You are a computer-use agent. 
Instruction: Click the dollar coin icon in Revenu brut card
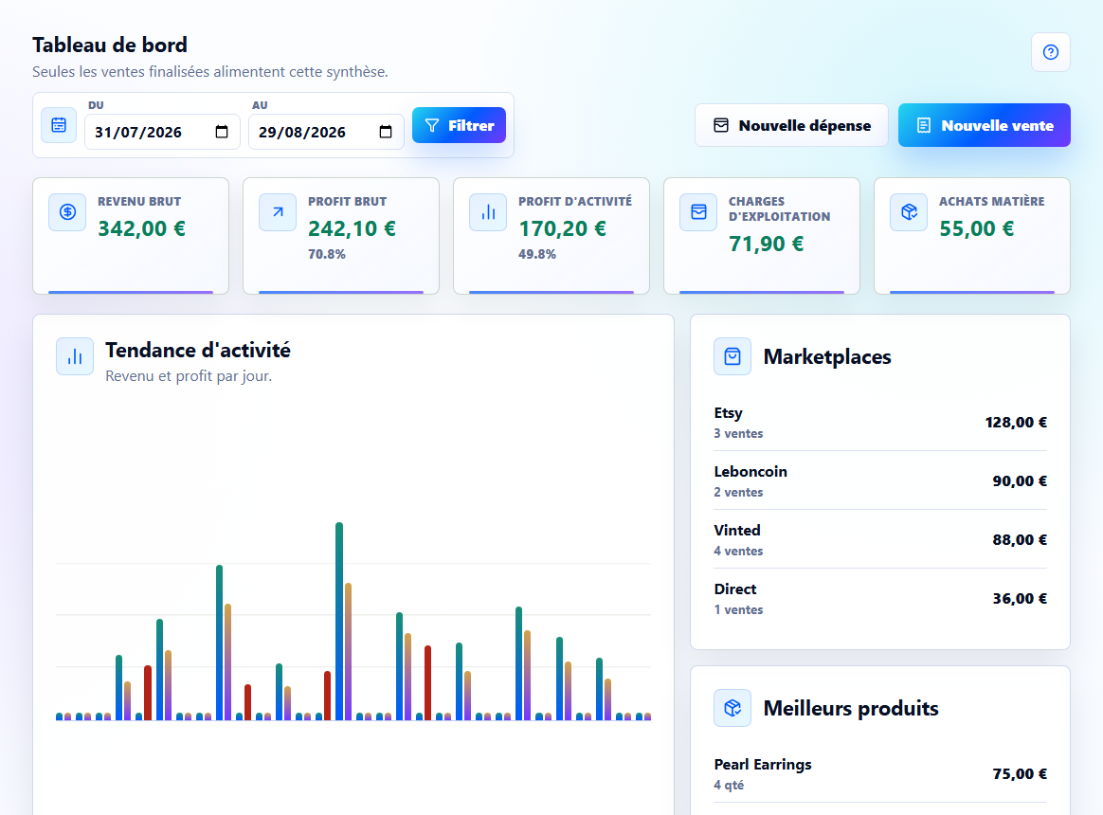click(67, 212)
